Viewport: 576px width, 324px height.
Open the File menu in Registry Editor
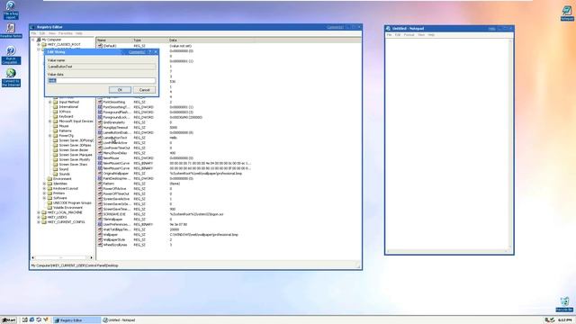(x=34, y=33)
